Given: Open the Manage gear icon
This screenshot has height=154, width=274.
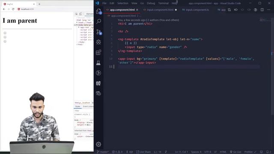Looking at the screenshot, I should [98, 144].
